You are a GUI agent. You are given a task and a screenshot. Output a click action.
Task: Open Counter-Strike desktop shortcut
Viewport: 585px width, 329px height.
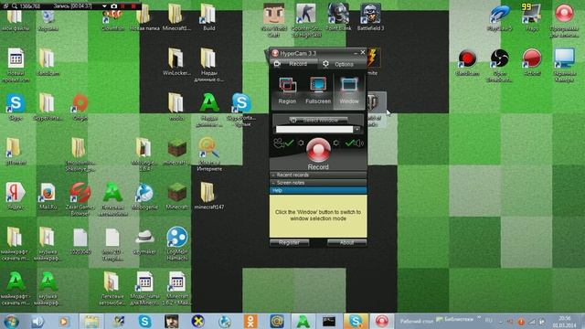click(x=306, y=20)
